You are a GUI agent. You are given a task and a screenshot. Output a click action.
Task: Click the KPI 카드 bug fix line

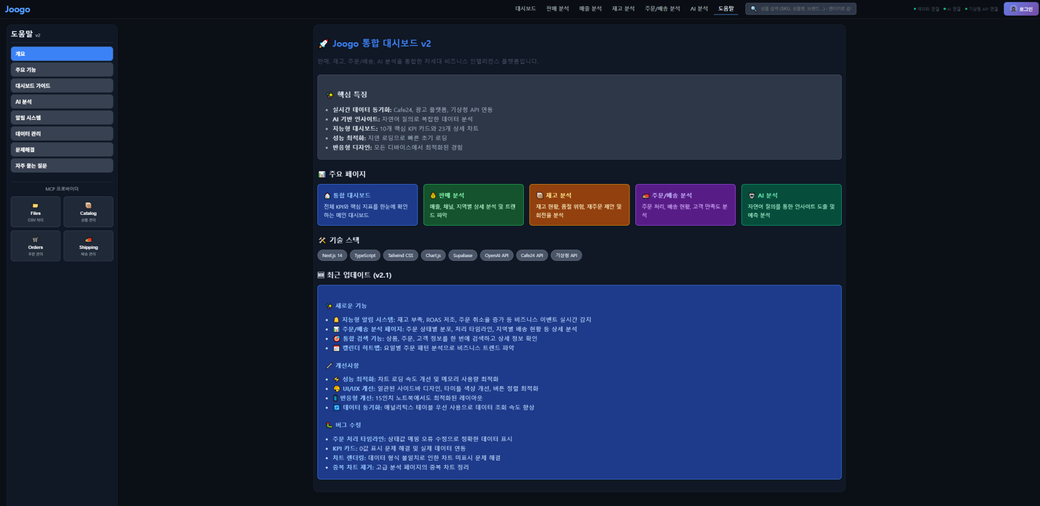(x=399, y=449)
